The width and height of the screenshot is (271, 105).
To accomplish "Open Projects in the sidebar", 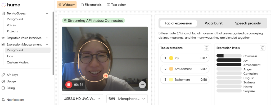I will tap(12, 32).
